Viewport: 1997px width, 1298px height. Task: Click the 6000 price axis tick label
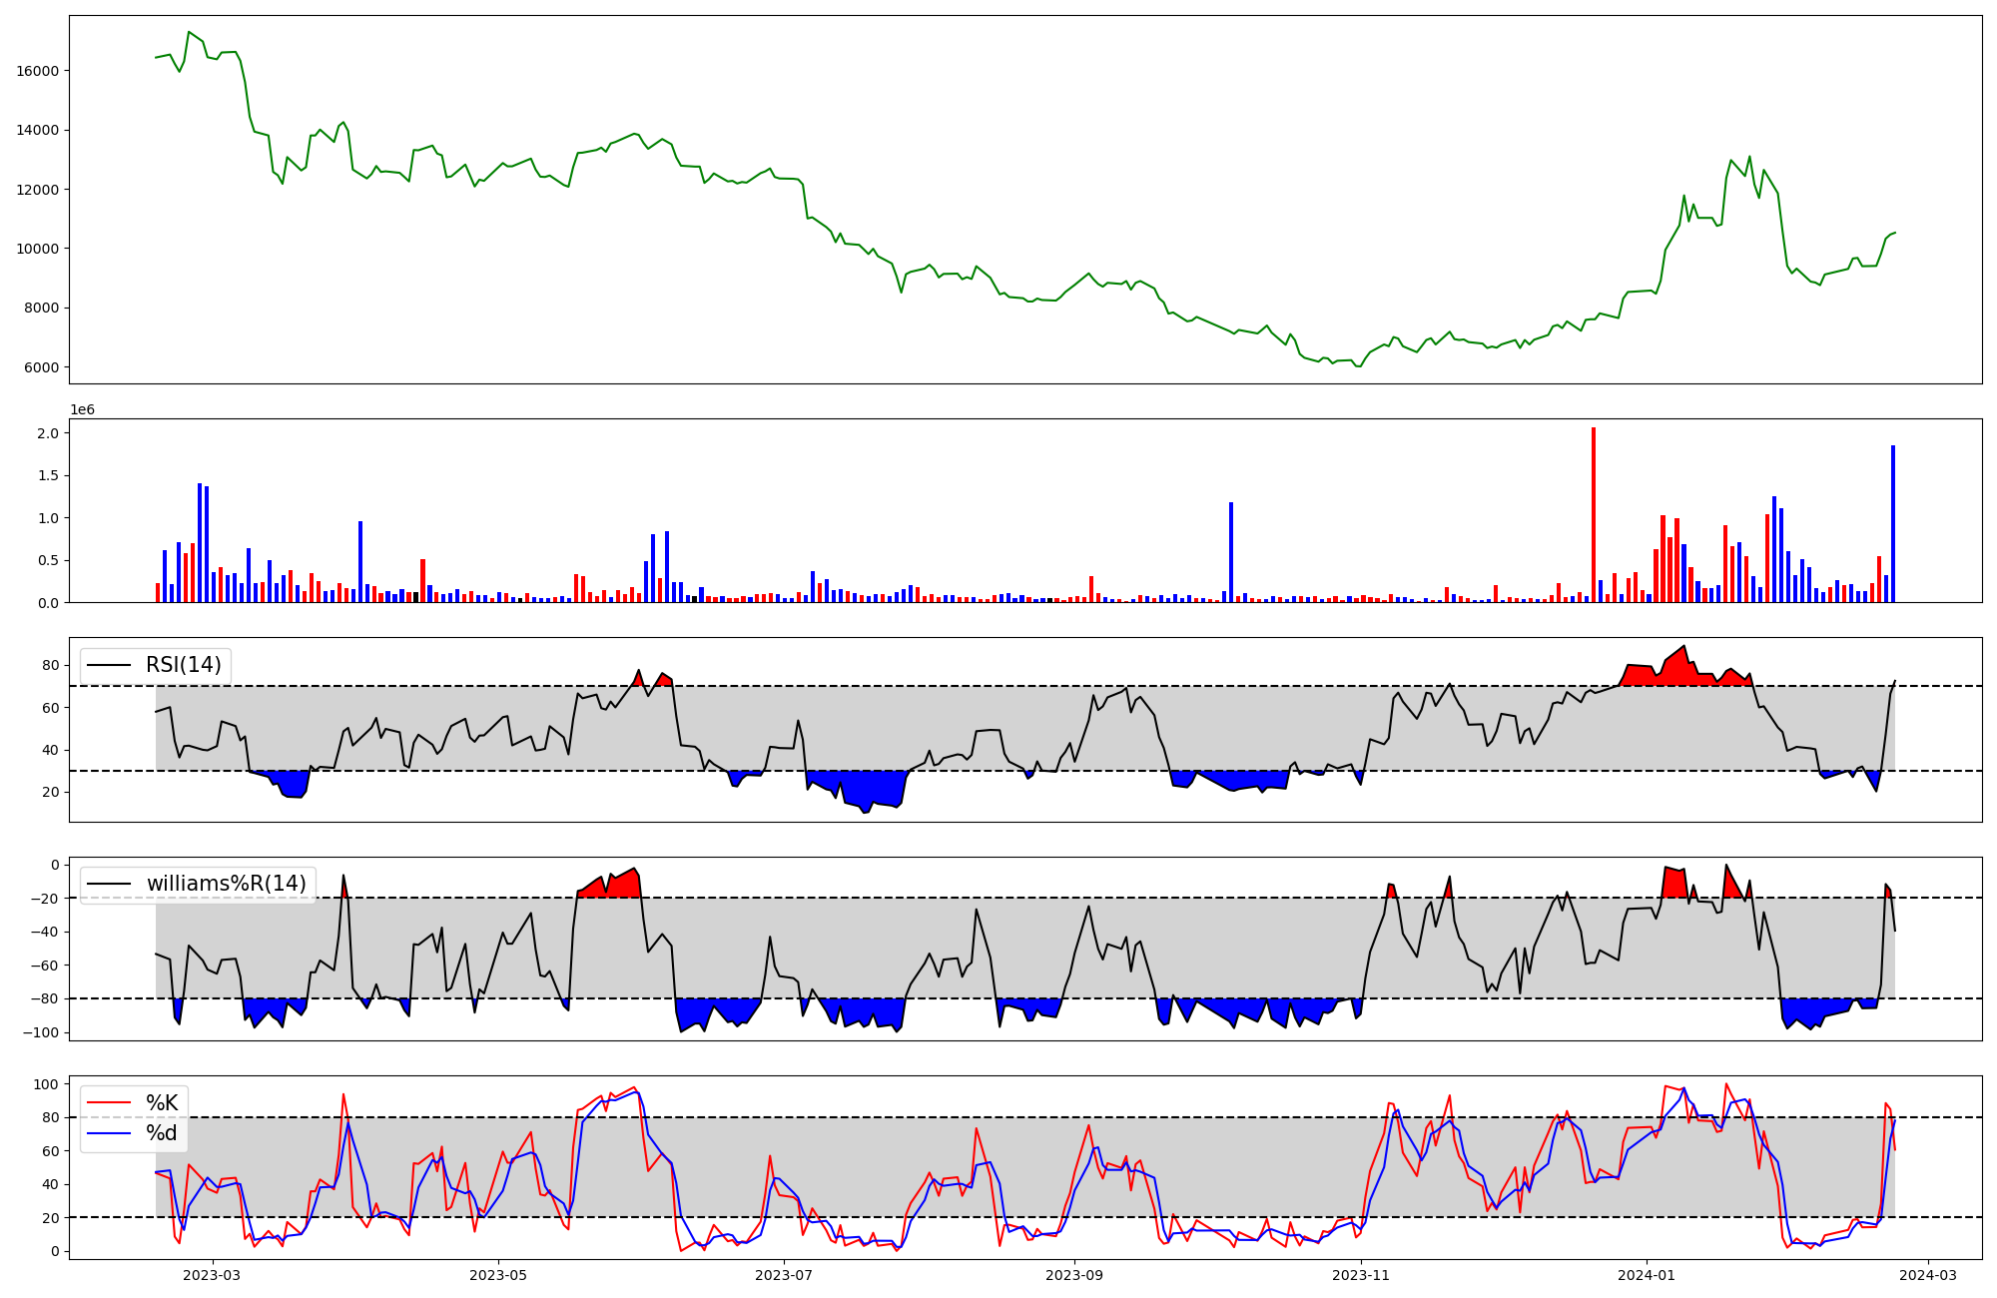pos(42,367)
